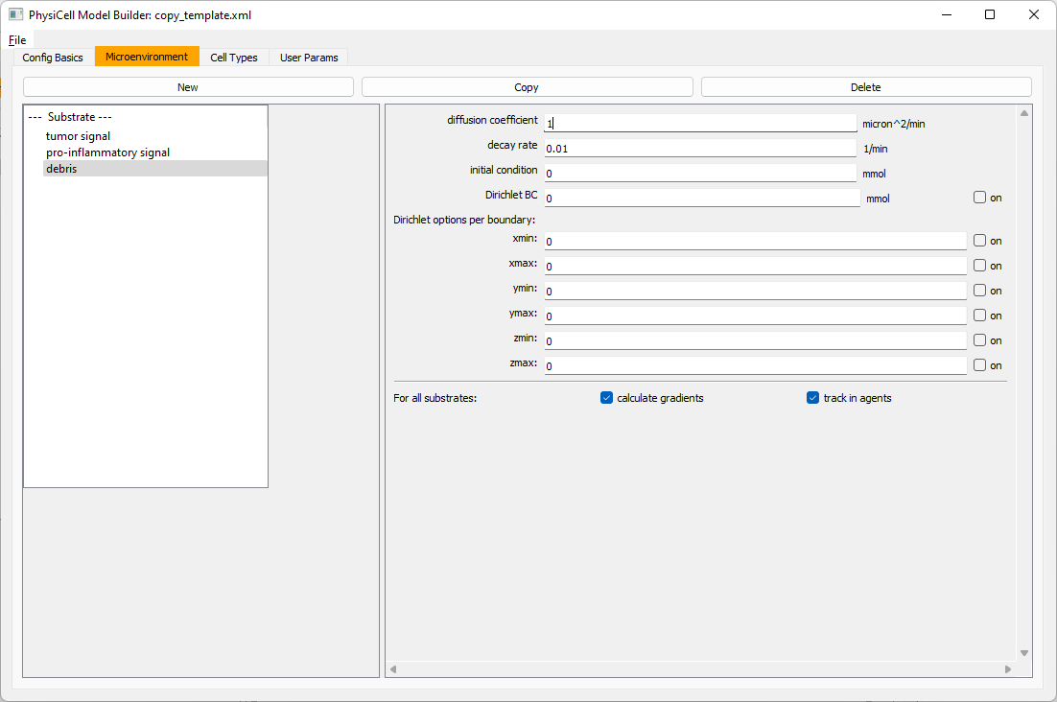The height and width of the screenshot is (702, 1057).
Task: Select the tumor signal substrate
Action: [x=78, y=136]
